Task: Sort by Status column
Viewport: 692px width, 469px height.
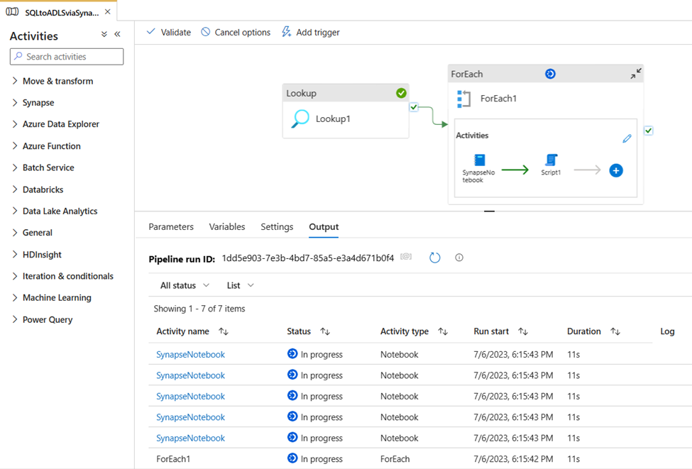Action: 325,331
